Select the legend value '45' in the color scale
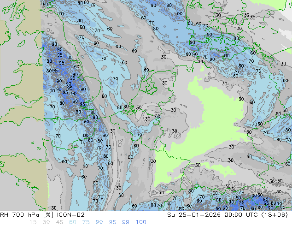The image size is (292, 226). (59, 222)
